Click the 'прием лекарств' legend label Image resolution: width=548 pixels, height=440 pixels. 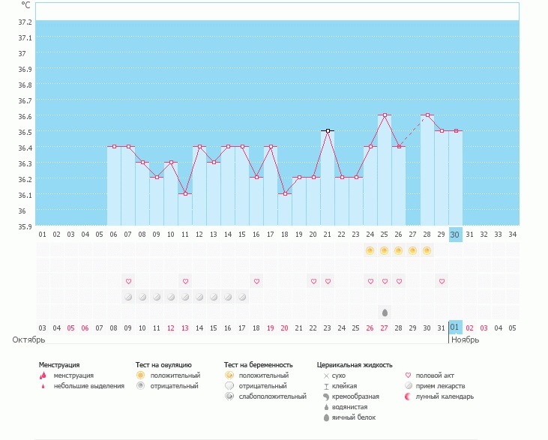(x=440, y=386)
